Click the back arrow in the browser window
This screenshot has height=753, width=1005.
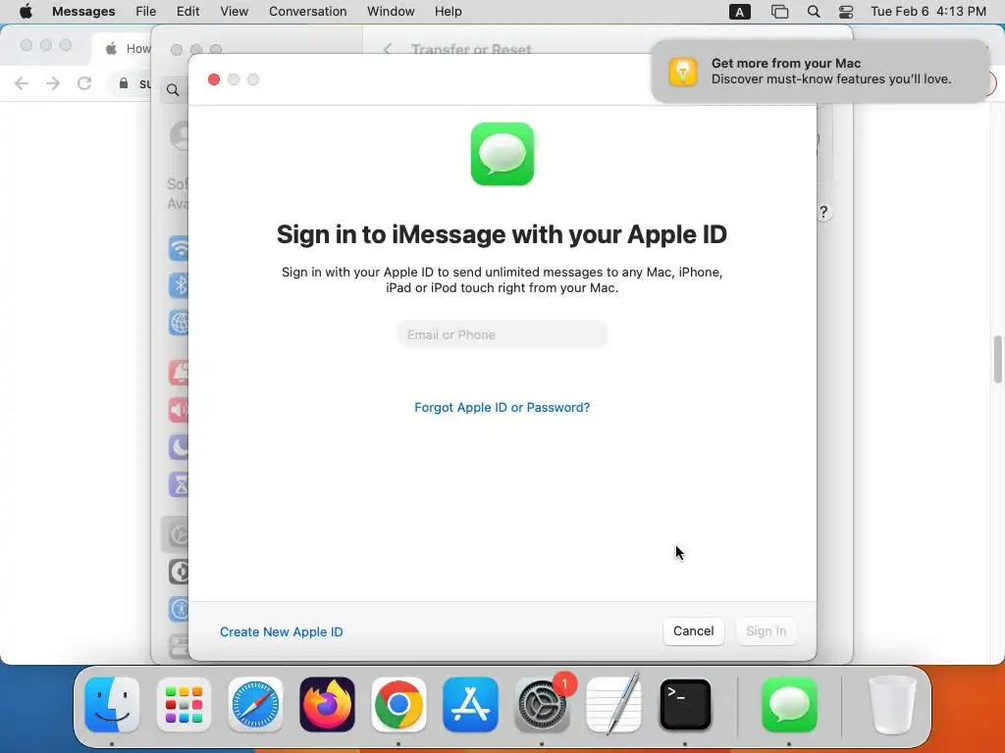click(22, 83)
